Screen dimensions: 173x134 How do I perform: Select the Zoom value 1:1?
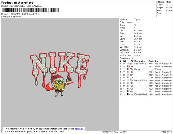167,13
